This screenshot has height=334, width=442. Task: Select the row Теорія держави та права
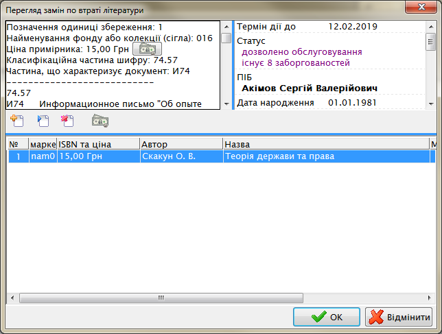325,156
